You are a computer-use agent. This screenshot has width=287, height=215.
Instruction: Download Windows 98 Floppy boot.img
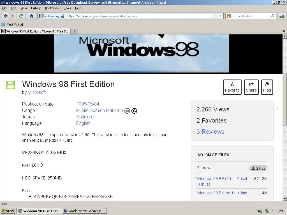[x=222, y=193]
